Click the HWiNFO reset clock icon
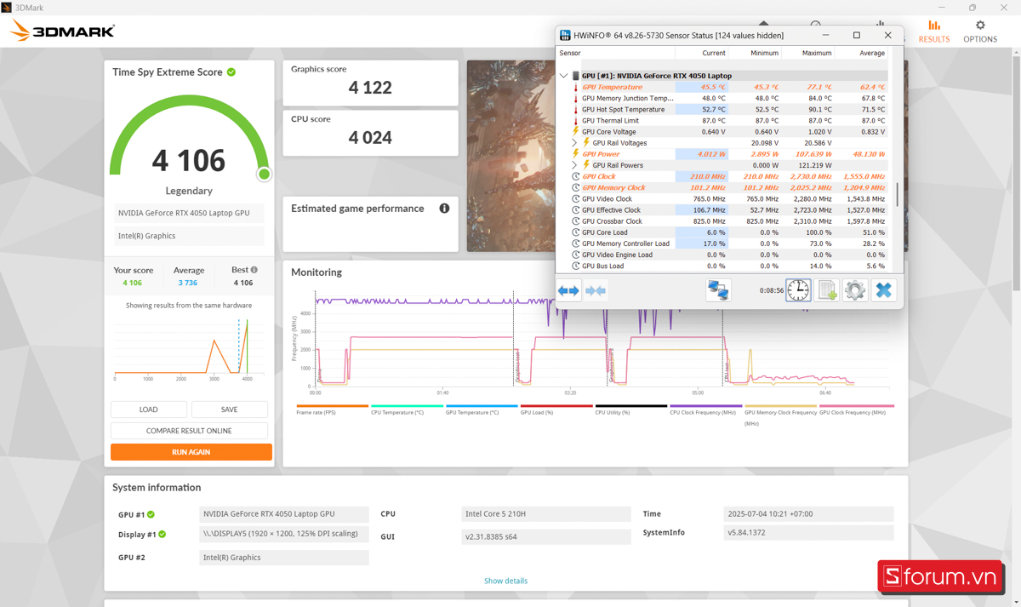Screen dimensions: 1021x607 [798, 290]
